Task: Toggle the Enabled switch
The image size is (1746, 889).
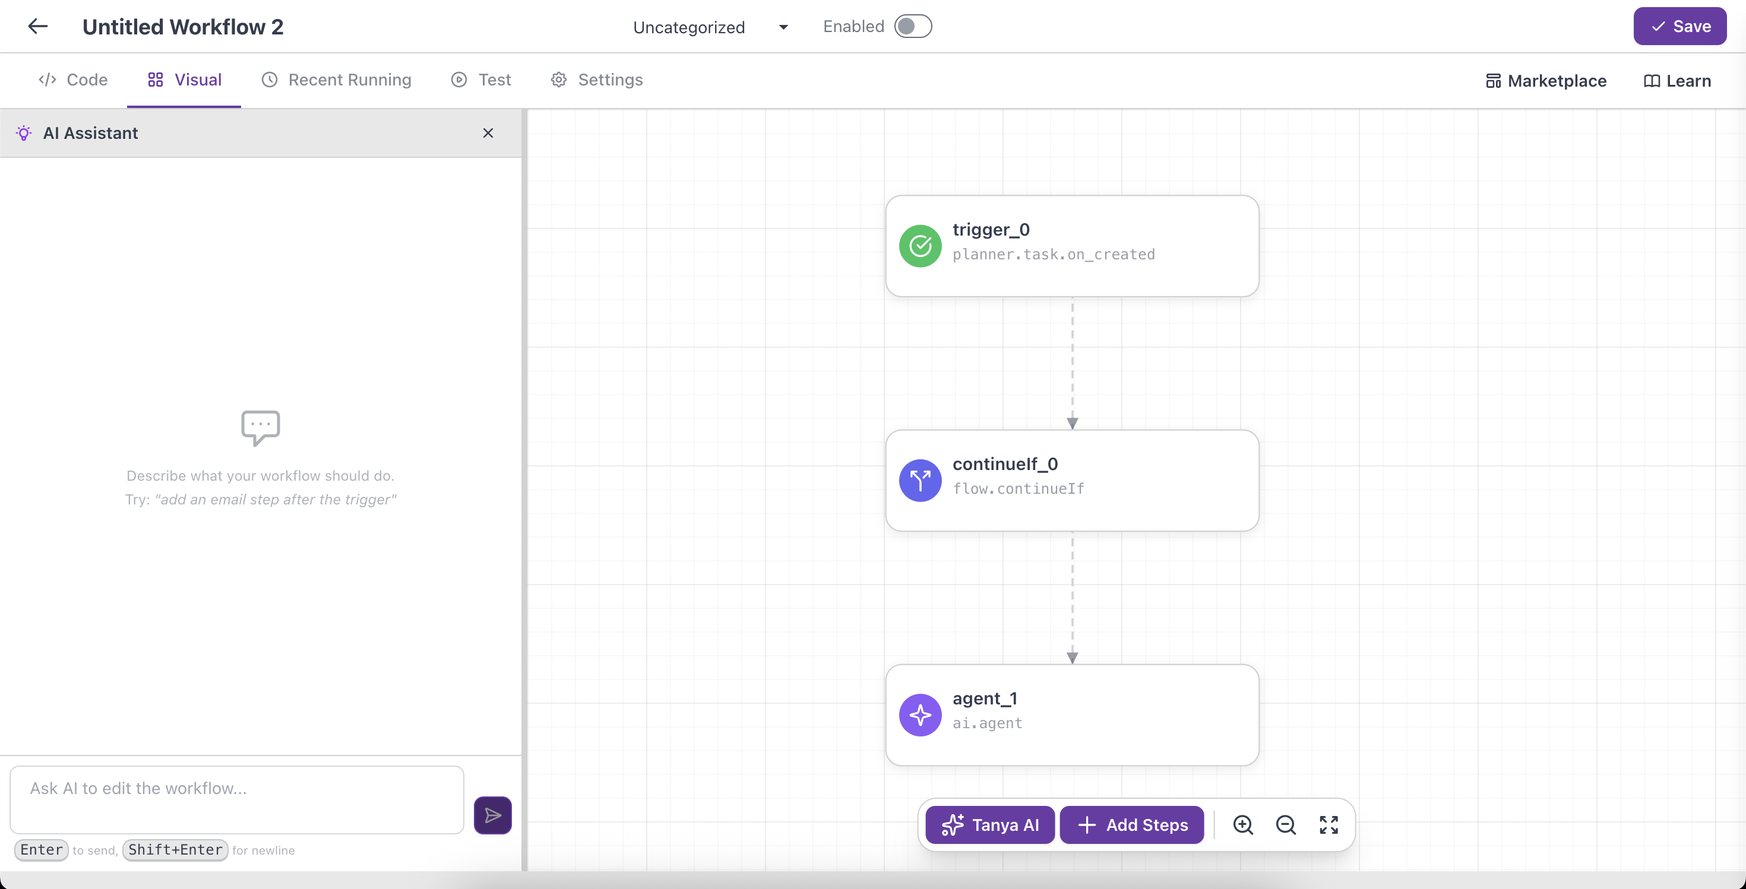Action: (912, 26)
